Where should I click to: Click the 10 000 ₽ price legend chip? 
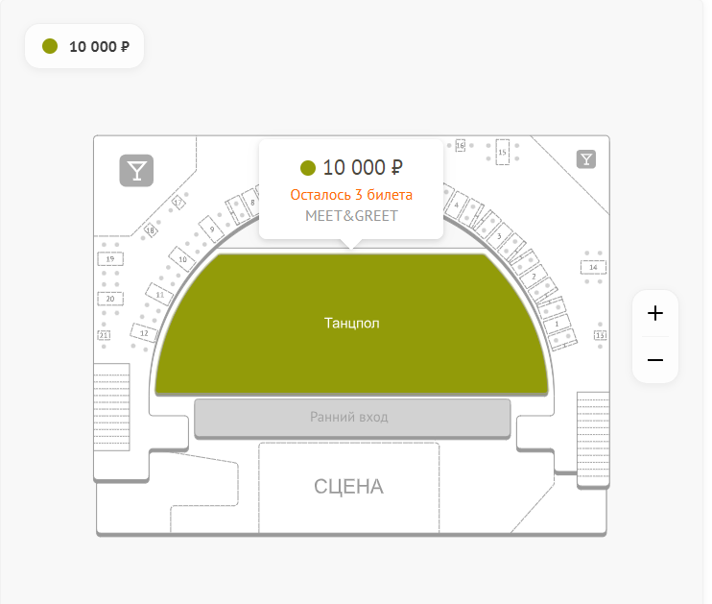pyautogui.click(x=84, y=46)
